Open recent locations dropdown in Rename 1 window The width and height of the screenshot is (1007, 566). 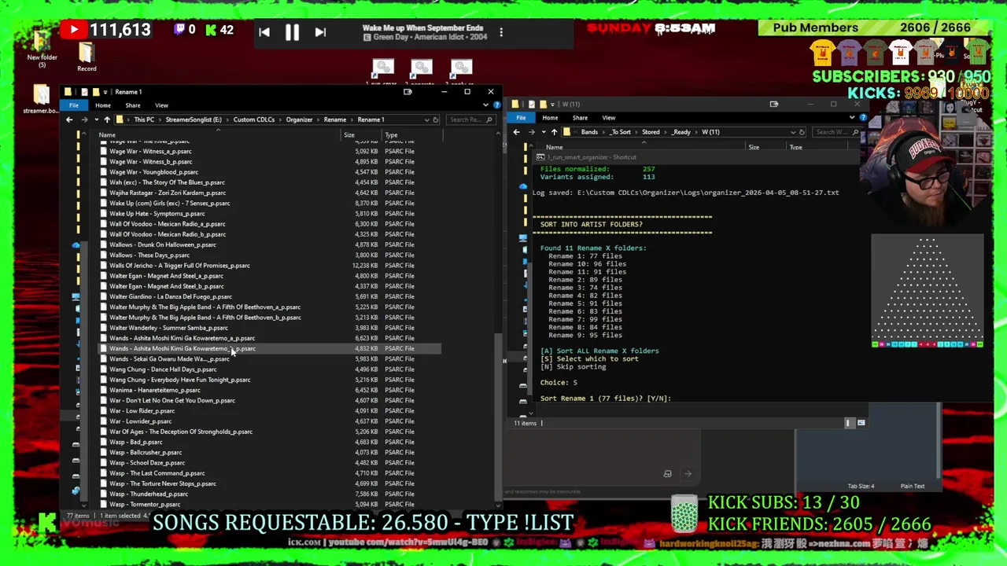95,119
